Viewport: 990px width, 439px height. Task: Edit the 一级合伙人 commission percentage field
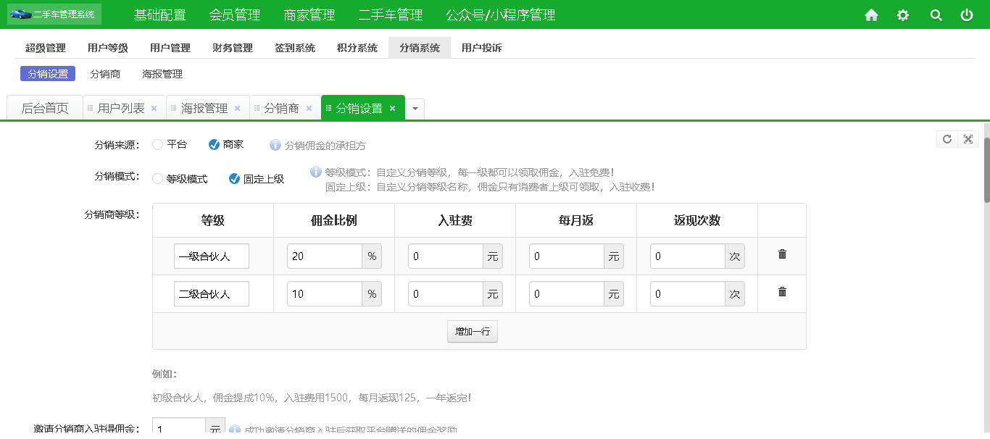(x=324, y=256)
